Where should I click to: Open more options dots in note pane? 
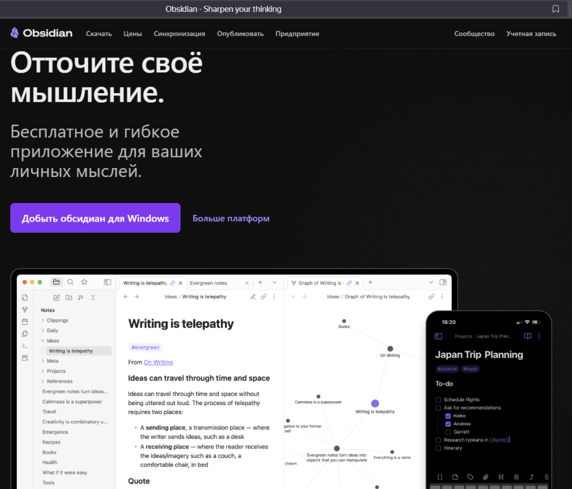(x=274, y=296)
